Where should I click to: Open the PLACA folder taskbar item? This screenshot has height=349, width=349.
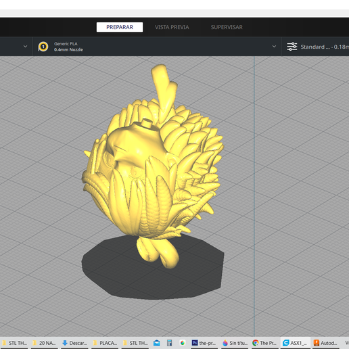(105, 343)
